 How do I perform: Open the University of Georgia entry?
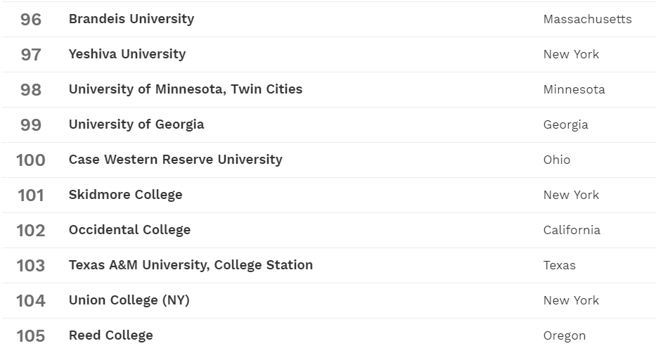click(x=136, y=124)
